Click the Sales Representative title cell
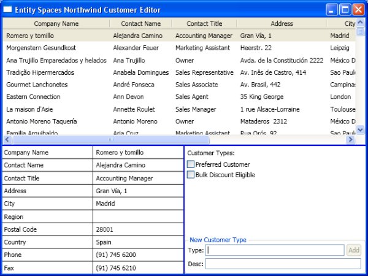368x276 pixels. (204, 72)
